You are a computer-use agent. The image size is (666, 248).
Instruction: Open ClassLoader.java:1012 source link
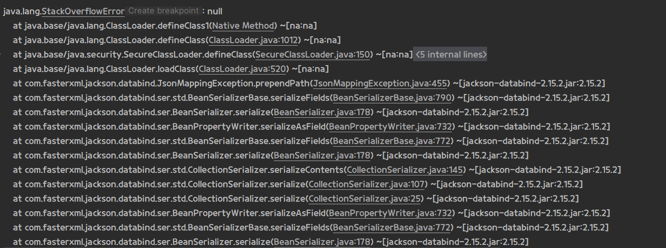[253, 40]
